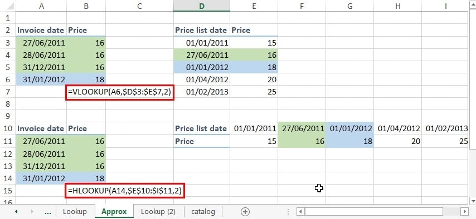Select row 7 header
The height and width of the screenshot is (219, 476).
coord(8,92)
